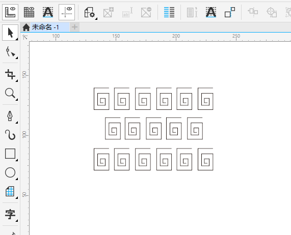This screenshot has height=235, width=291.
Task: Add a new document with plus button
Action: [x=74, y=27]
